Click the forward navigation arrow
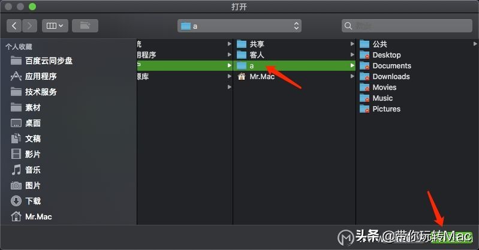 point(31,26)
